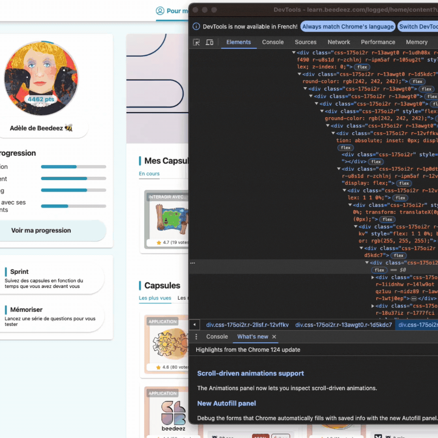The width and height of the screenshot is (438, 438).
Task: Toggle the flex badge beside $0 node
Action: pyautogui.click(x=379, y=270)
